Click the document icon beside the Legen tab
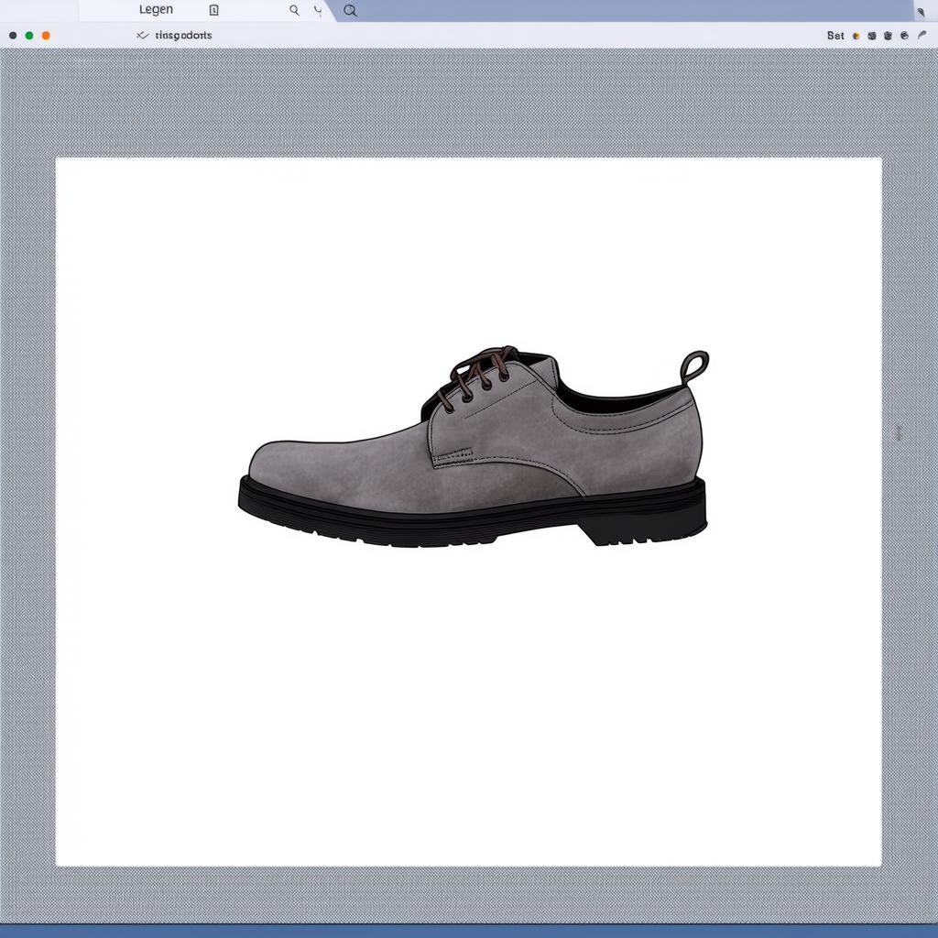Image resolution: width=938 pixels, height=938 pixels. click(x=213, y=10)
